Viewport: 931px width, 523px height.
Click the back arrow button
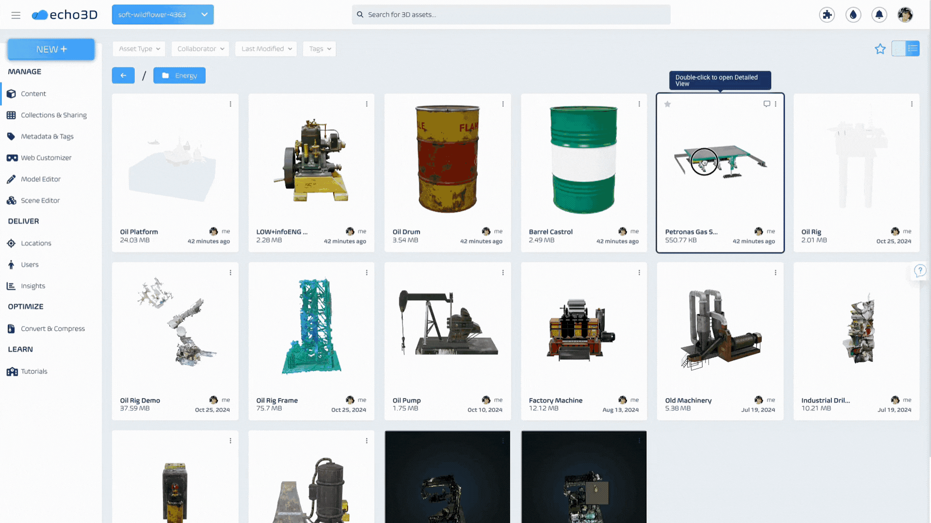point(123,76)
